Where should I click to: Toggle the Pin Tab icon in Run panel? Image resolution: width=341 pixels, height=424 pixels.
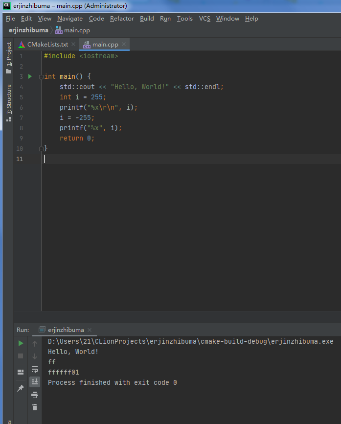tap(21, 388)
